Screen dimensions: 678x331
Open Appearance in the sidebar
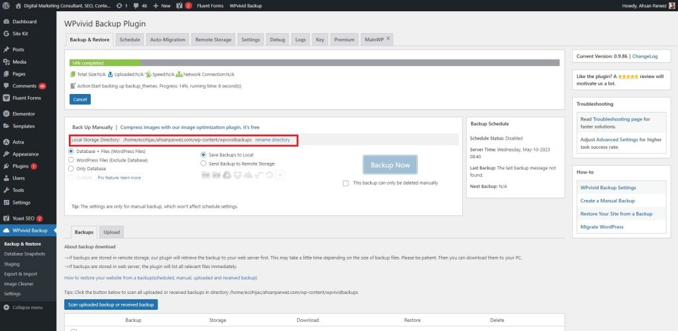pos(26,154)
